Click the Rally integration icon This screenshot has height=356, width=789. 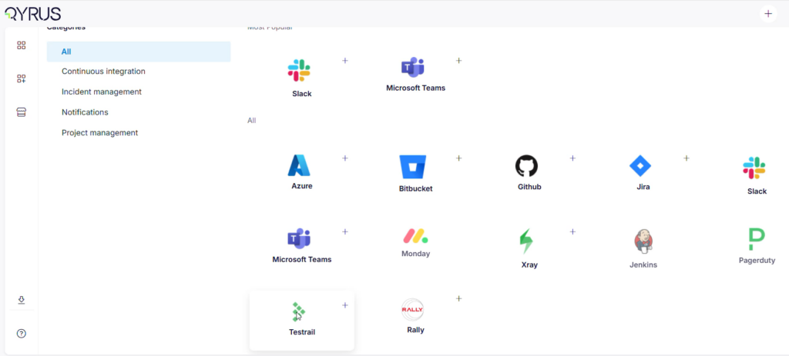click(413, 310)
